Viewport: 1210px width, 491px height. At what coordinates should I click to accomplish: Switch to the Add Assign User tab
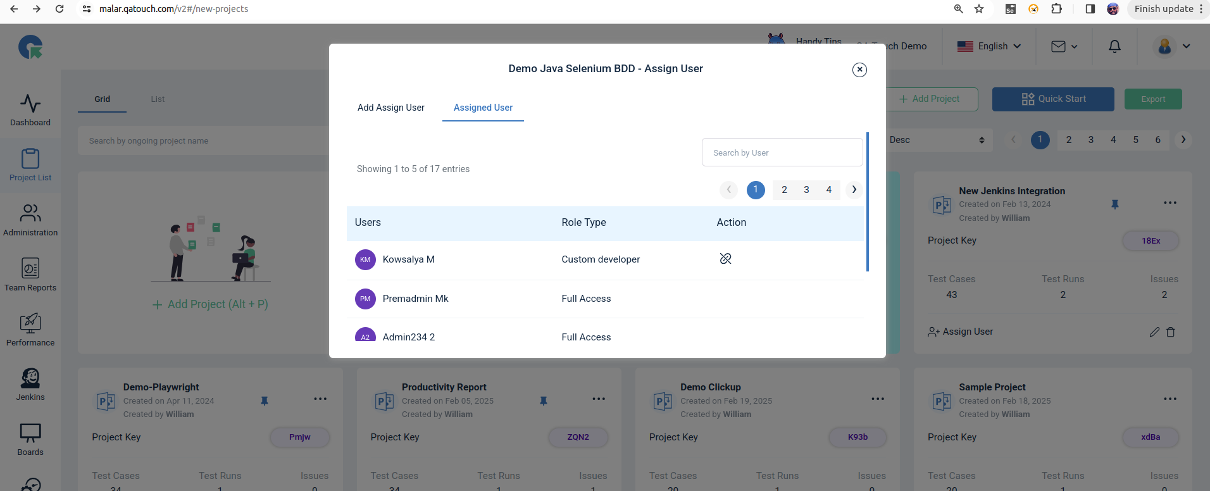click(x=391, y=108)
